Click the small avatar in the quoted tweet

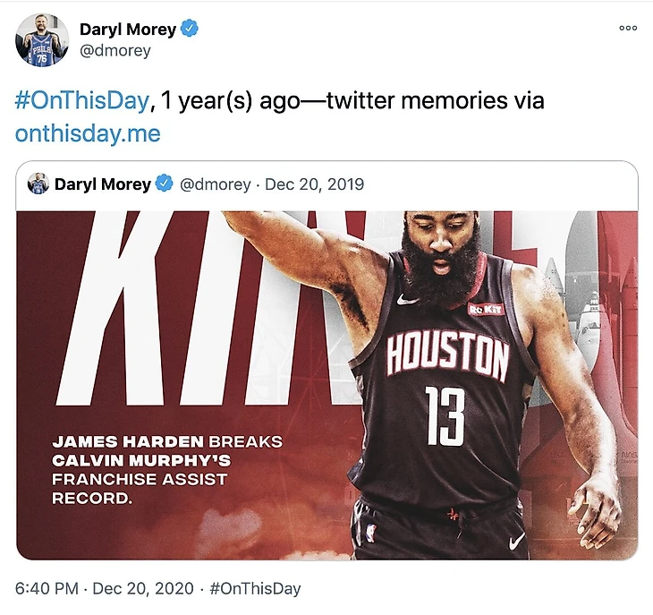coord(38,184)
